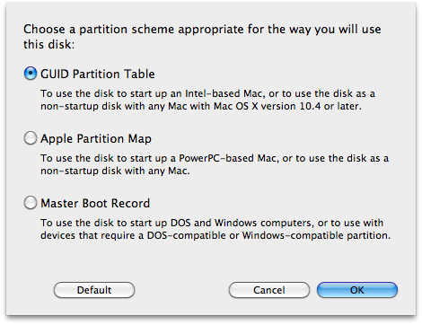Click the word 'PowerPC-based'
Screen dimensions: 422x325
pyautogui.click(x=216, y=158)
